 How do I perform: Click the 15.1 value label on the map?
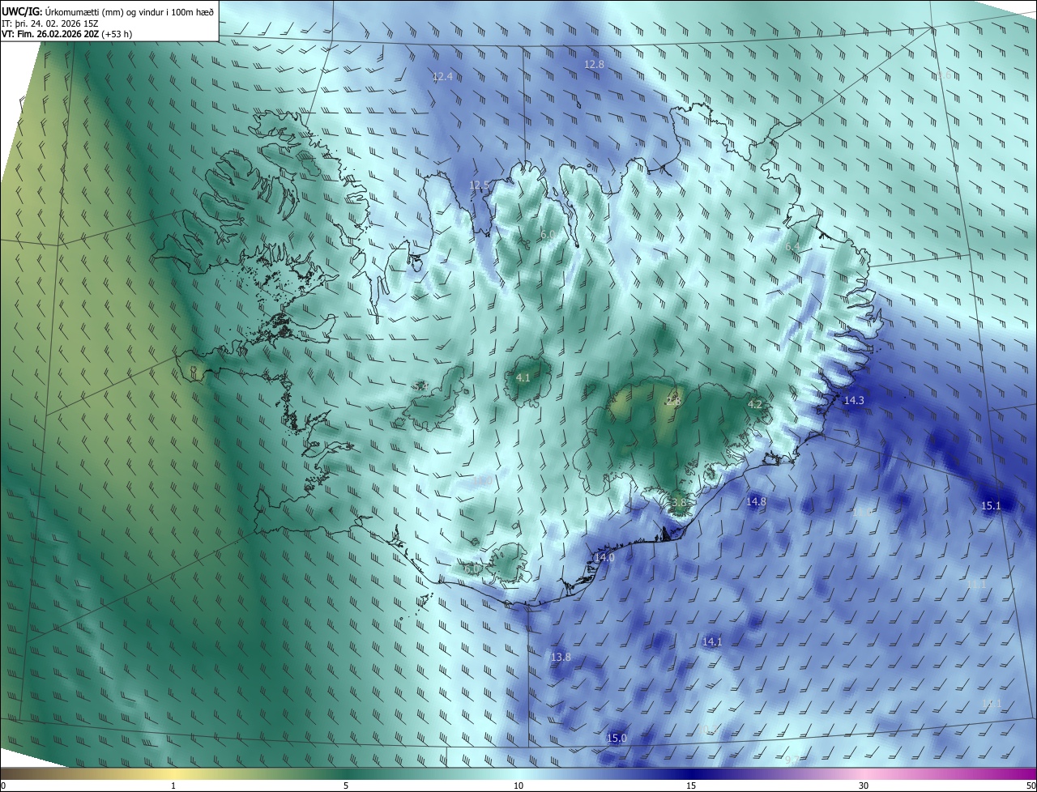click(x=992, y=506)
